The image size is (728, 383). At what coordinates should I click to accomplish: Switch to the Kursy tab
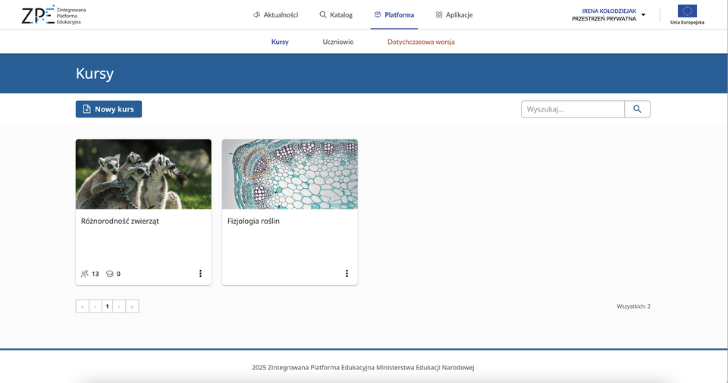pyautogui.click(x=280, y=42)
